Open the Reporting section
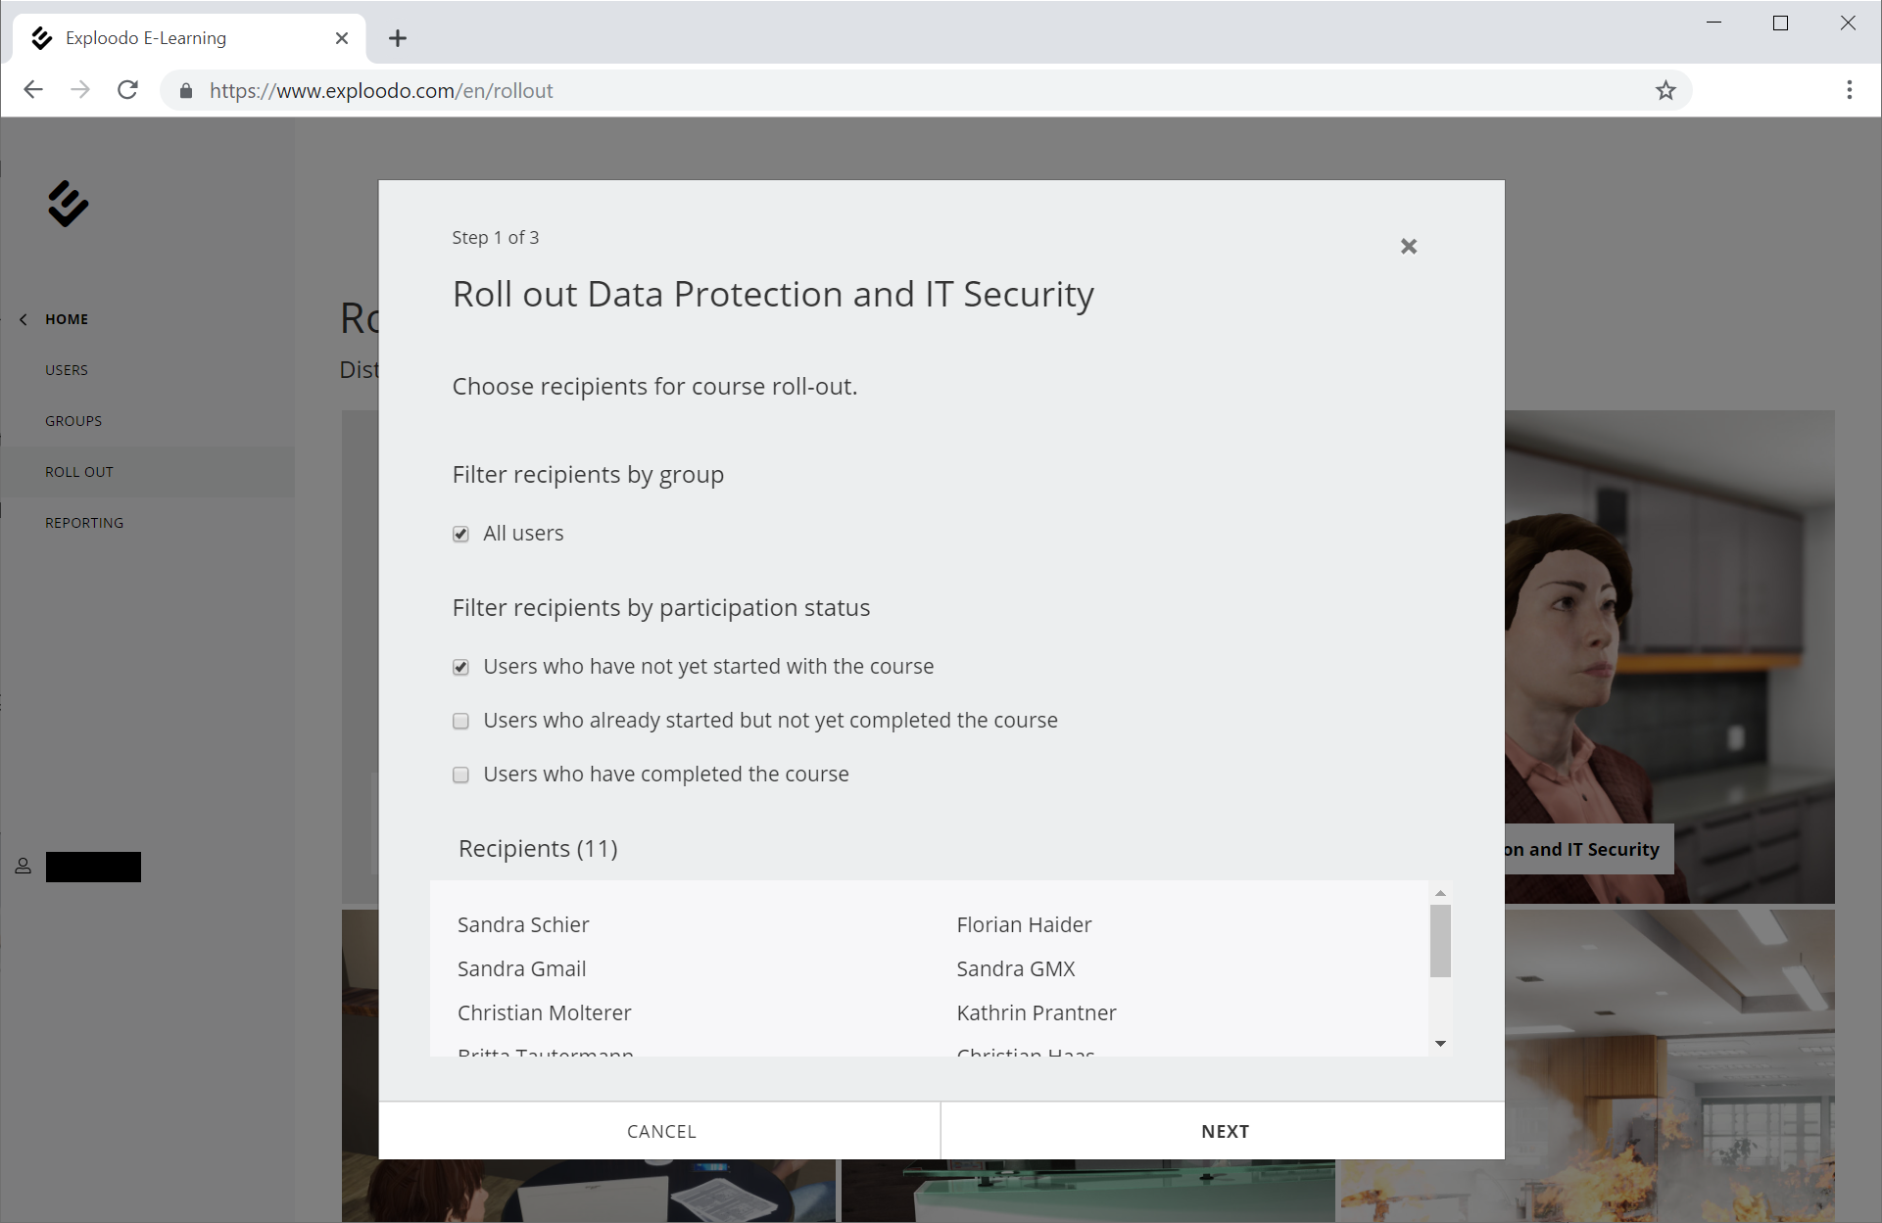Screen dimensions: 1882x1223 coord(84,523)
